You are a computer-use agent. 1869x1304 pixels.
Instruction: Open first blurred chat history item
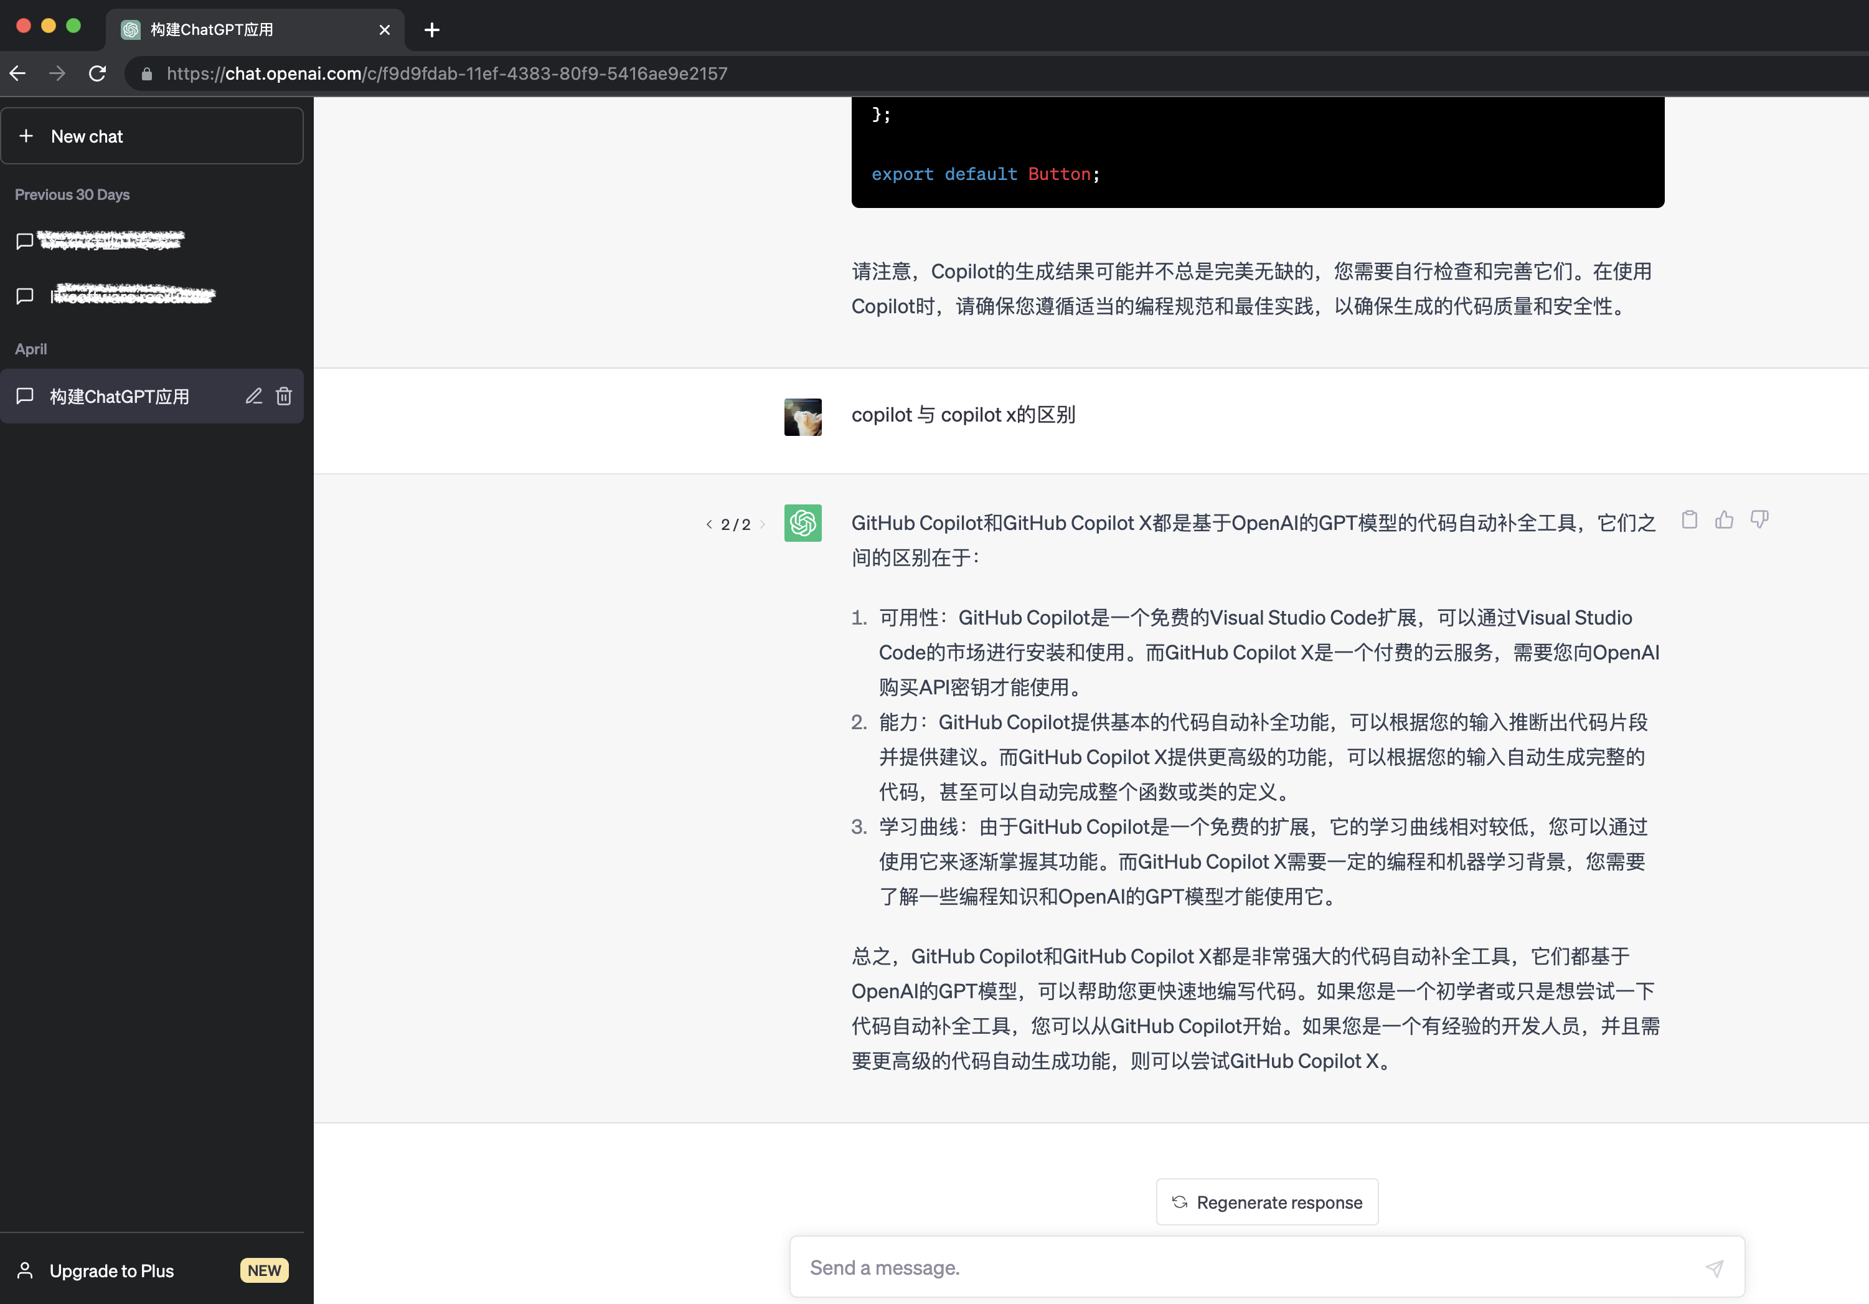coord(152,239)
